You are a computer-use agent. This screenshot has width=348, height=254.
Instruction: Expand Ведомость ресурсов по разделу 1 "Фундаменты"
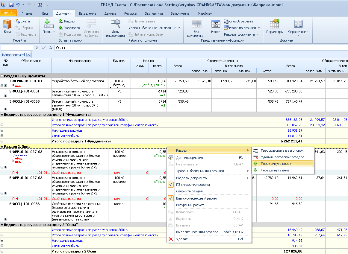coord(2,115)
